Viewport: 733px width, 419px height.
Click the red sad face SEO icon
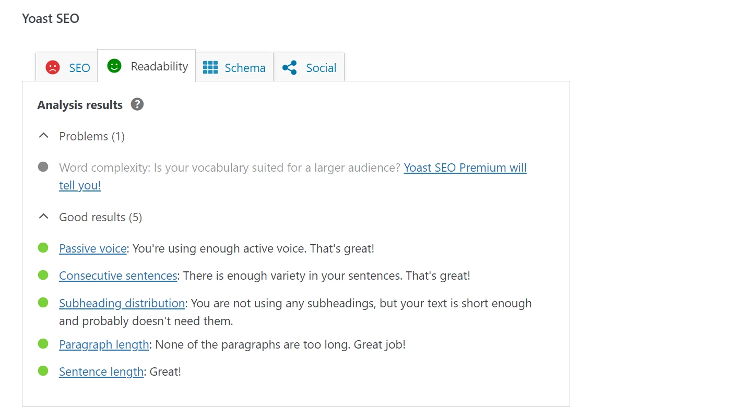pos(53,67)
